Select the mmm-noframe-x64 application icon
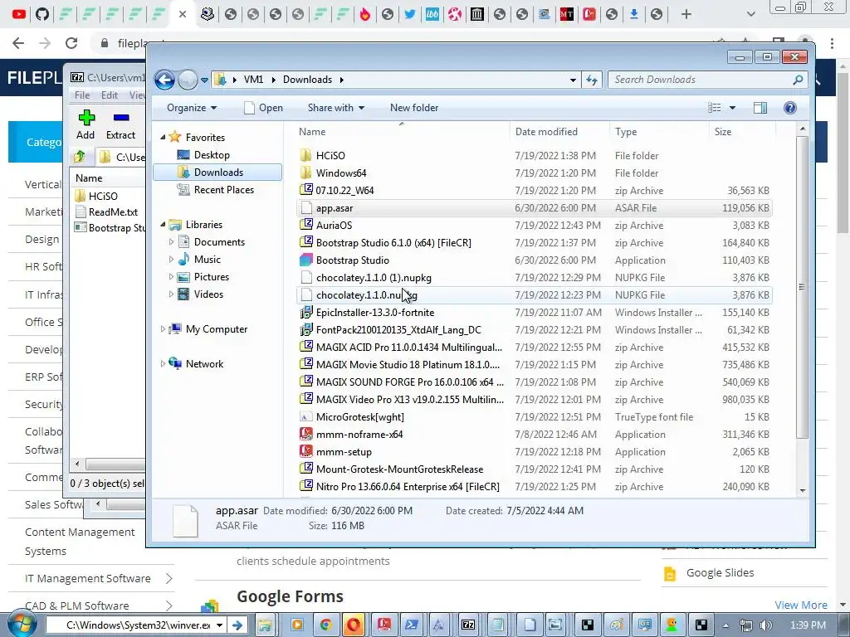 pyautogui.click(x=306, y=435)
